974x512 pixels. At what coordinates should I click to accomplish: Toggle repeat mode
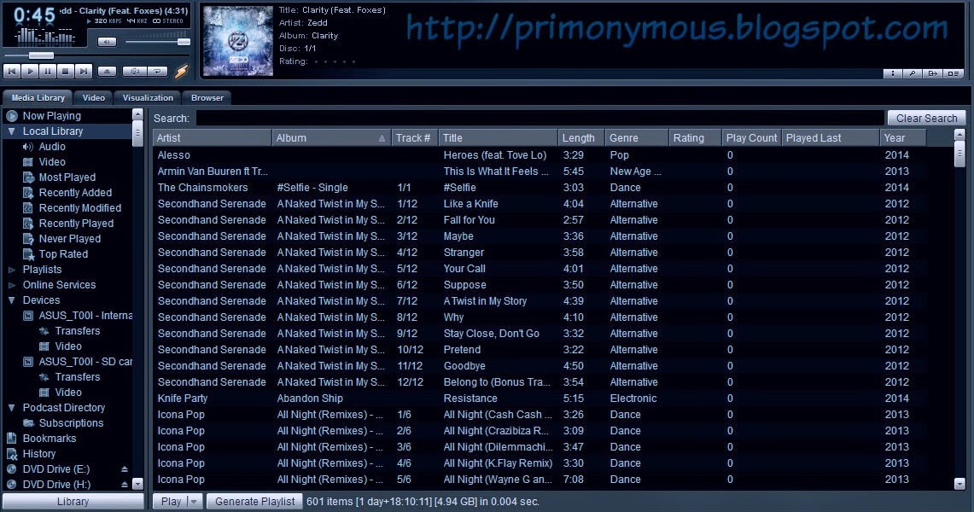pos(158,72)
